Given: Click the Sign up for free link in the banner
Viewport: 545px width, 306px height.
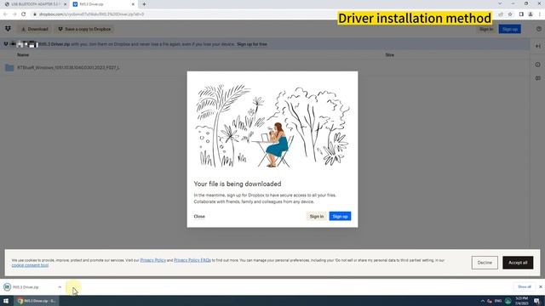Looking at the screenshot, I should tap(252, 44).
